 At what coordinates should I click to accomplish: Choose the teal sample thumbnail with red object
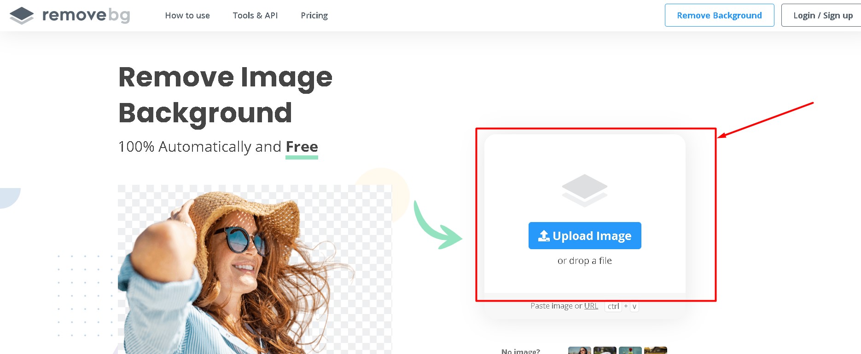[x=630, y=350]
